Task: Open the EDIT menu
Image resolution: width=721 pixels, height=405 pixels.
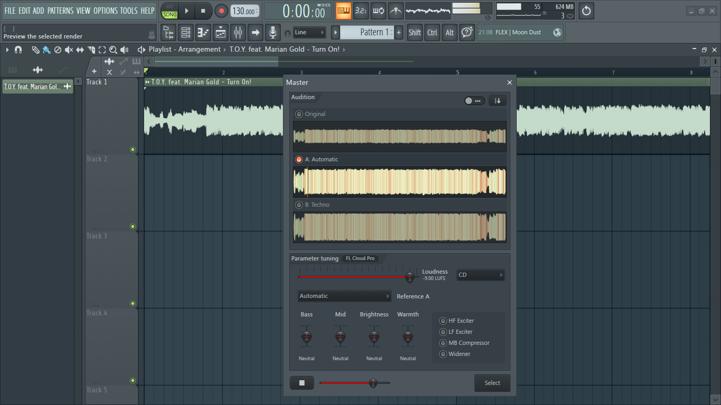Action: pyautogui.click(x=24, y=11)
